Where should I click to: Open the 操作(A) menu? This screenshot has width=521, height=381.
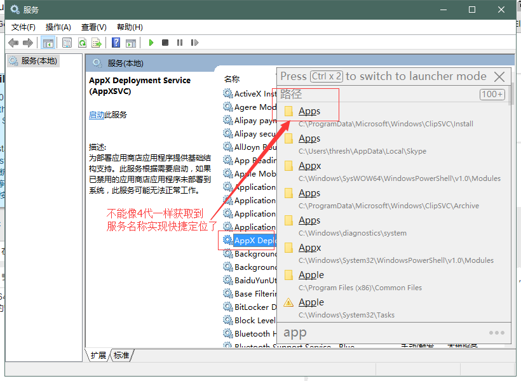click(x=58, y=27)
